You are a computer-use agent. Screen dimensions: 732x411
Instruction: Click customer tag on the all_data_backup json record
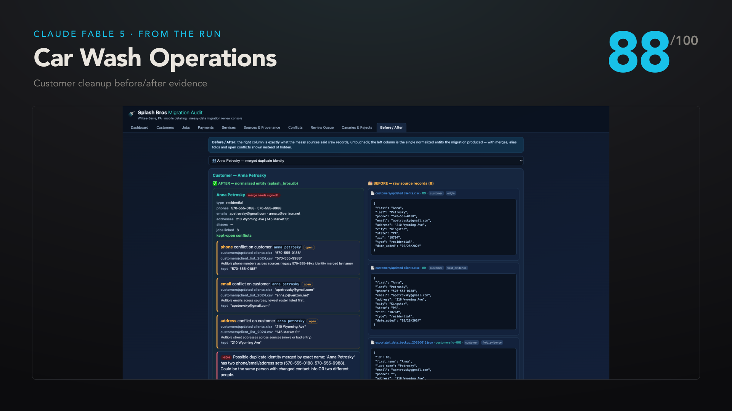click(471, 342)
